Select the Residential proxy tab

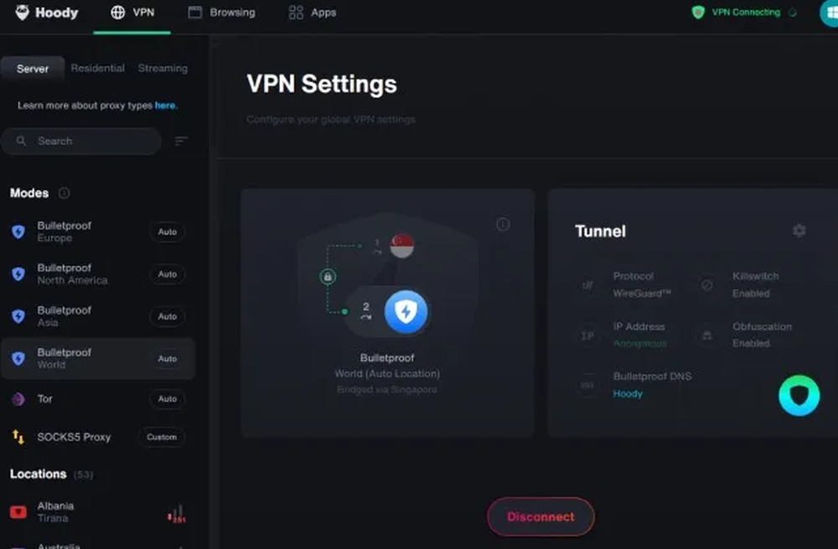coord(98,69)
